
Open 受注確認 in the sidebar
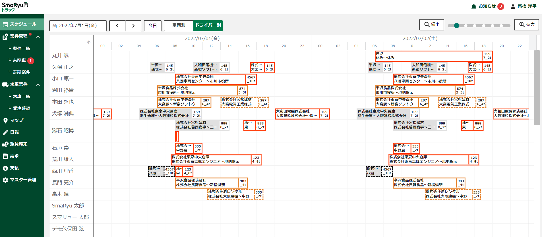pyautogui.click(x=22, y=109)
